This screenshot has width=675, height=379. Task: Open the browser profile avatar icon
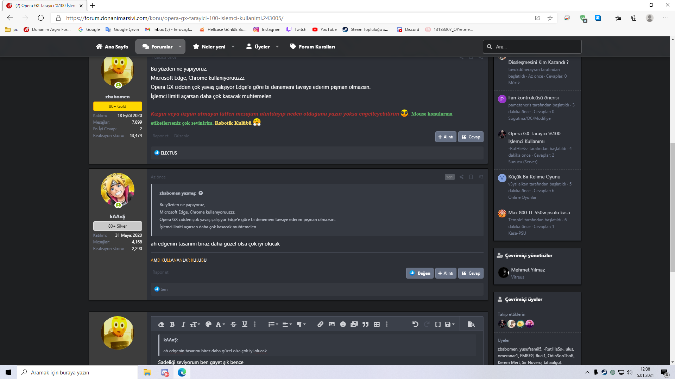650,18
